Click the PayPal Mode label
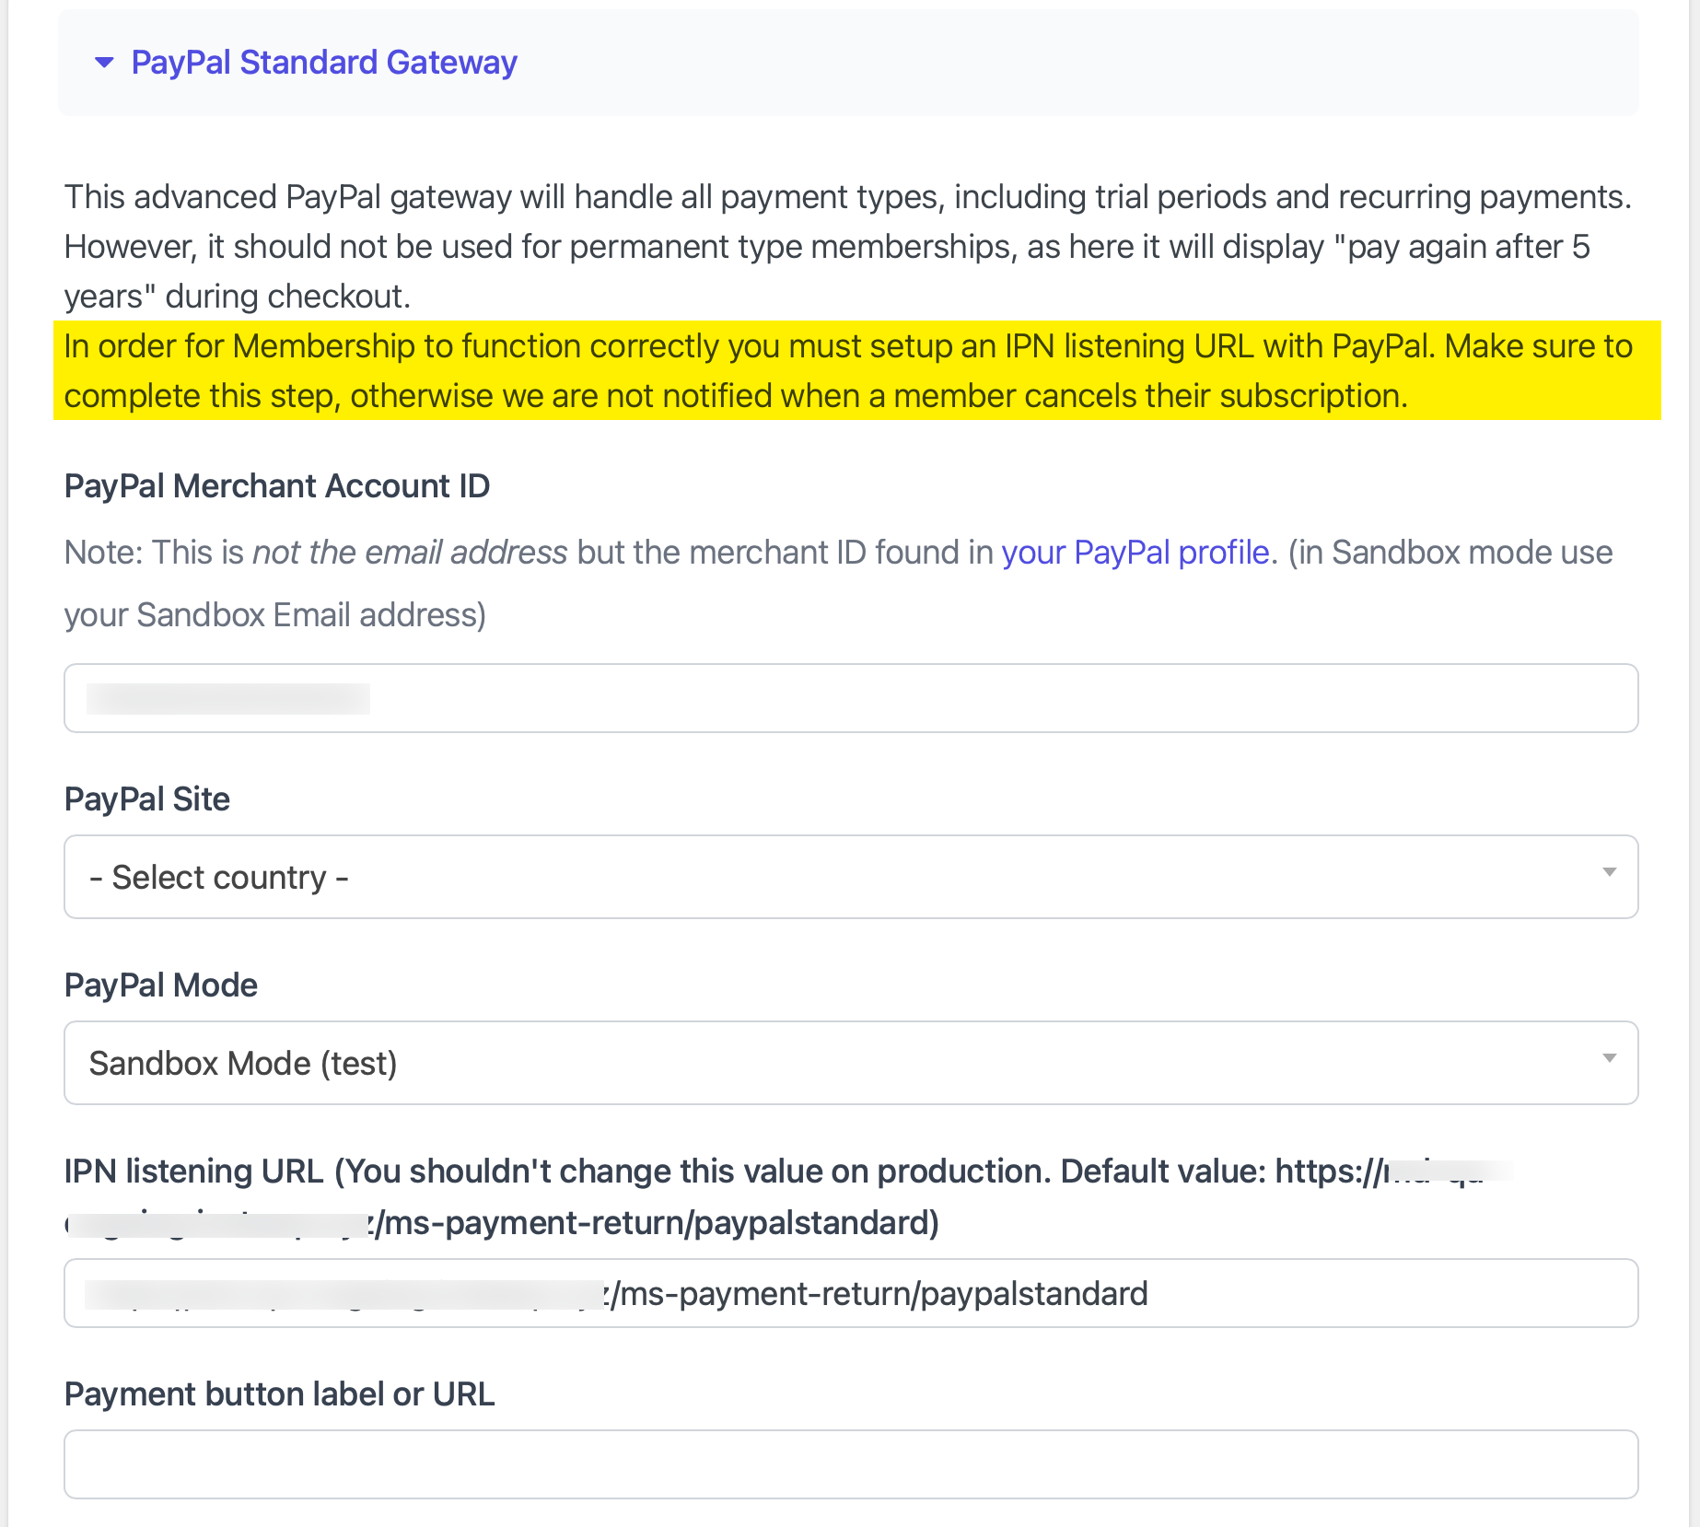This screenshot has height=1527, width=1700. click(161, 985)
